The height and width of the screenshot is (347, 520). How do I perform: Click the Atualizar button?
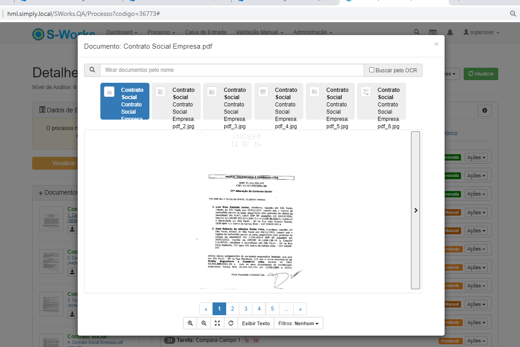pyautogui.click(x=480, y=74)
